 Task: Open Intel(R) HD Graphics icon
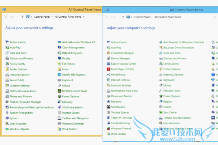point(59,75)
